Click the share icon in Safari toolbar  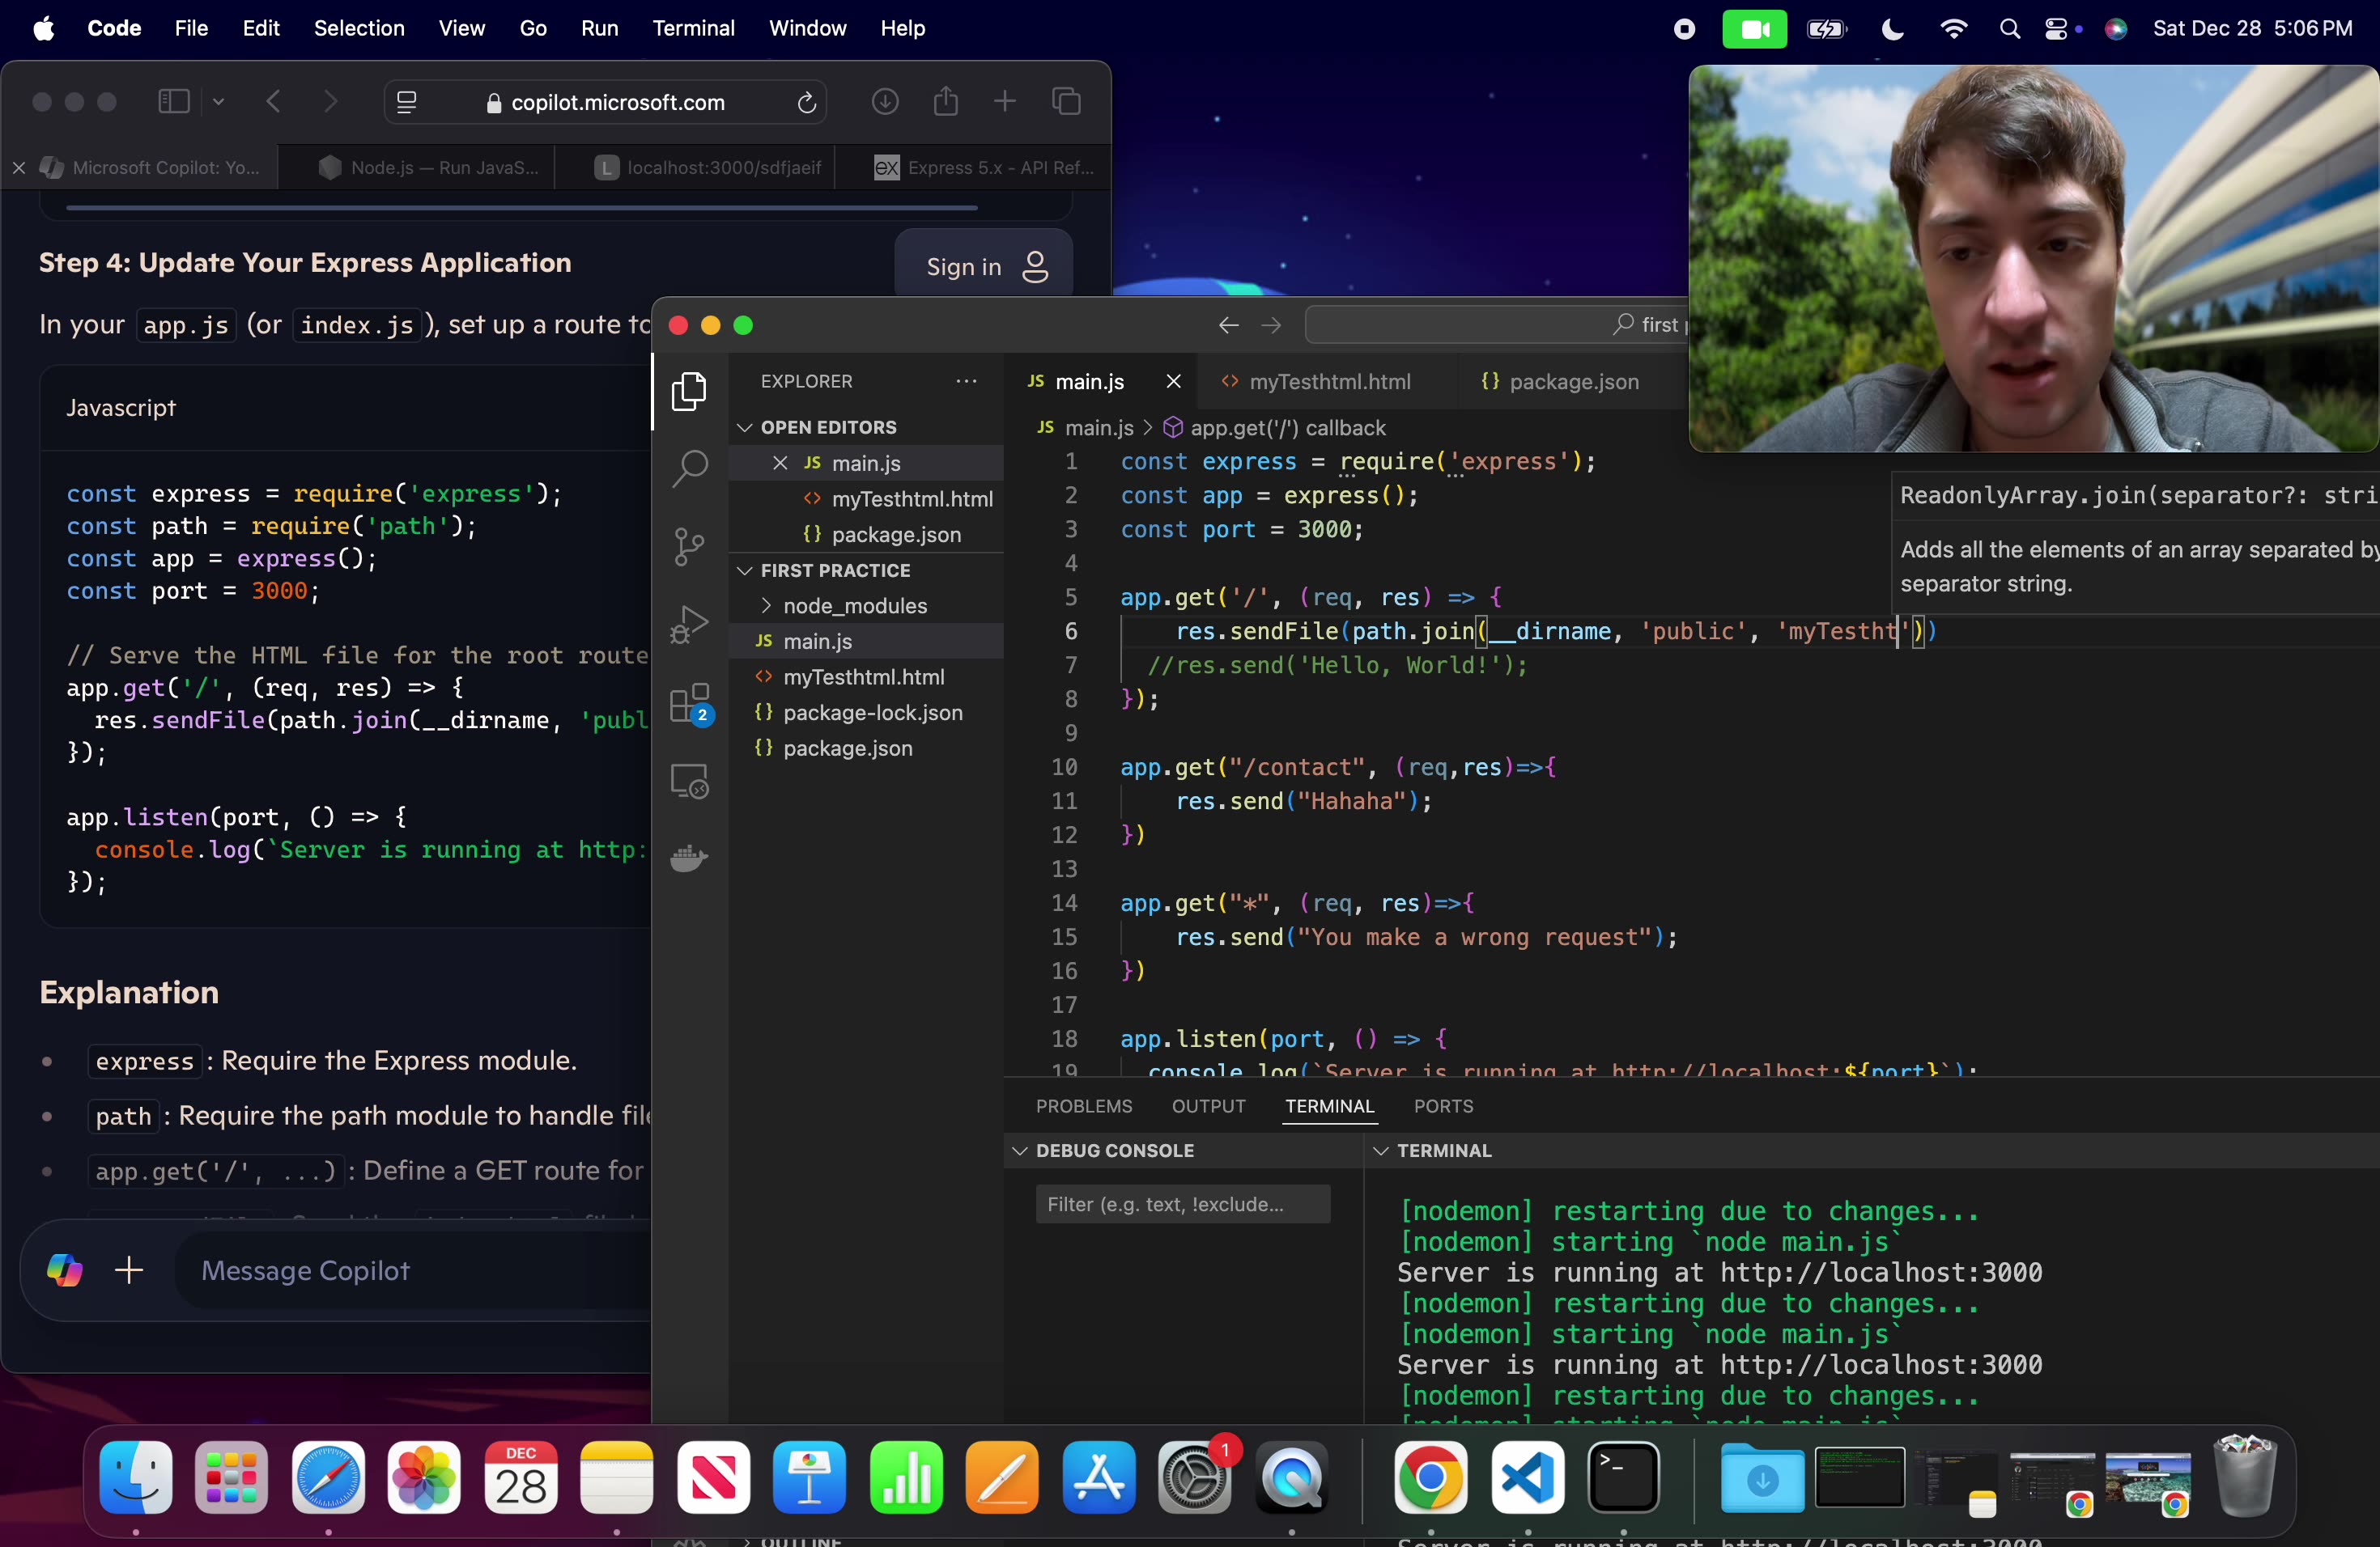[x=945, y=101]
